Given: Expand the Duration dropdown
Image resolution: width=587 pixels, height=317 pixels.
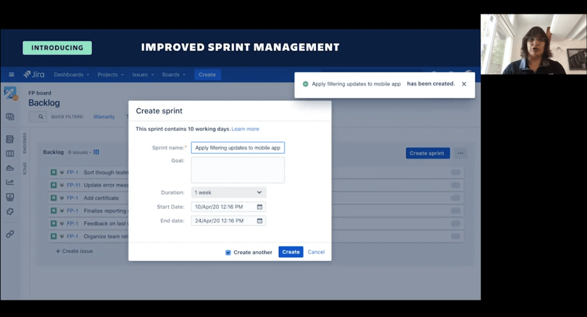Looking at the screenshot, I should pos(228,193).
